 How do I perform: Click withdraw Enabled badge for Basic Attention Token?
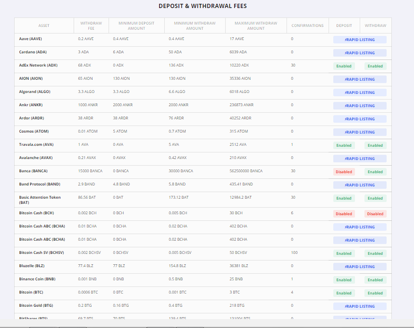375,198
